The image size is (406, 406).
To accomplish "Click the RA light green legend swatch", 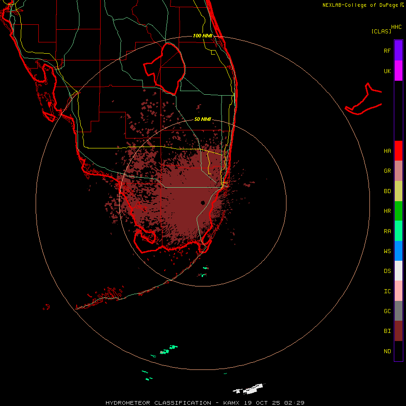I will pos(398,231).
